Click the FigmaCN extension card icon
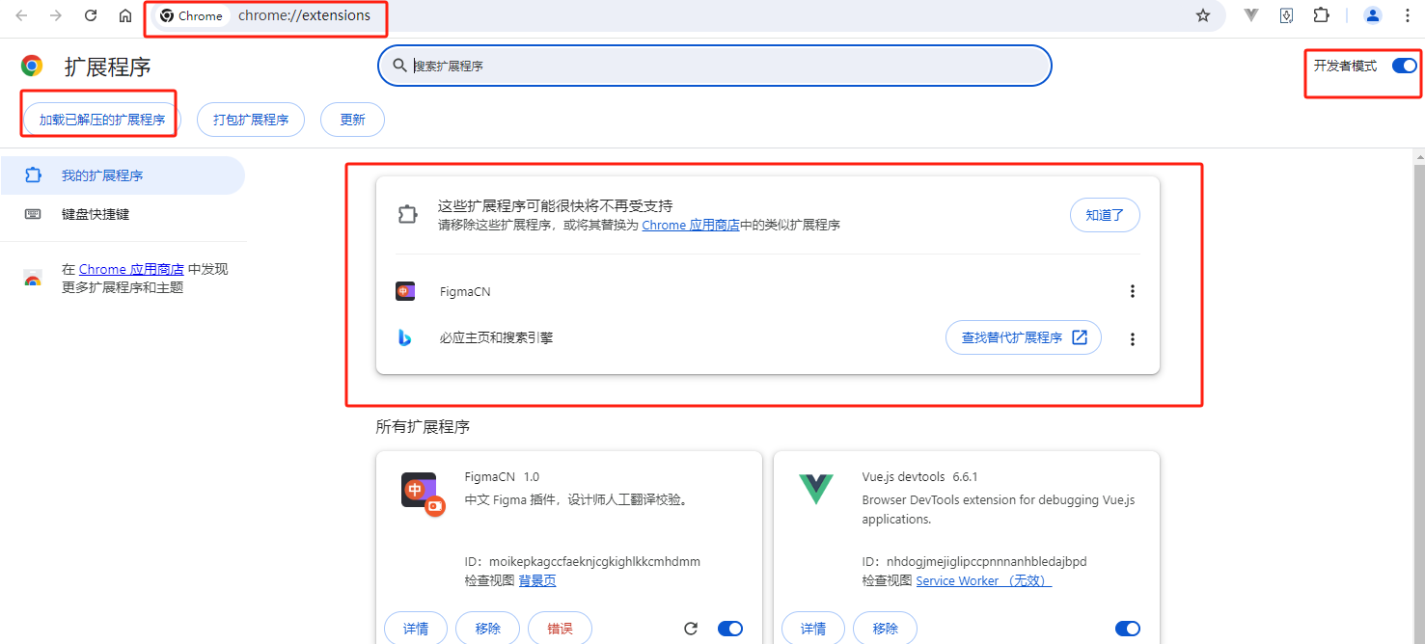The image size is (1425, 644). click(423, 494)
